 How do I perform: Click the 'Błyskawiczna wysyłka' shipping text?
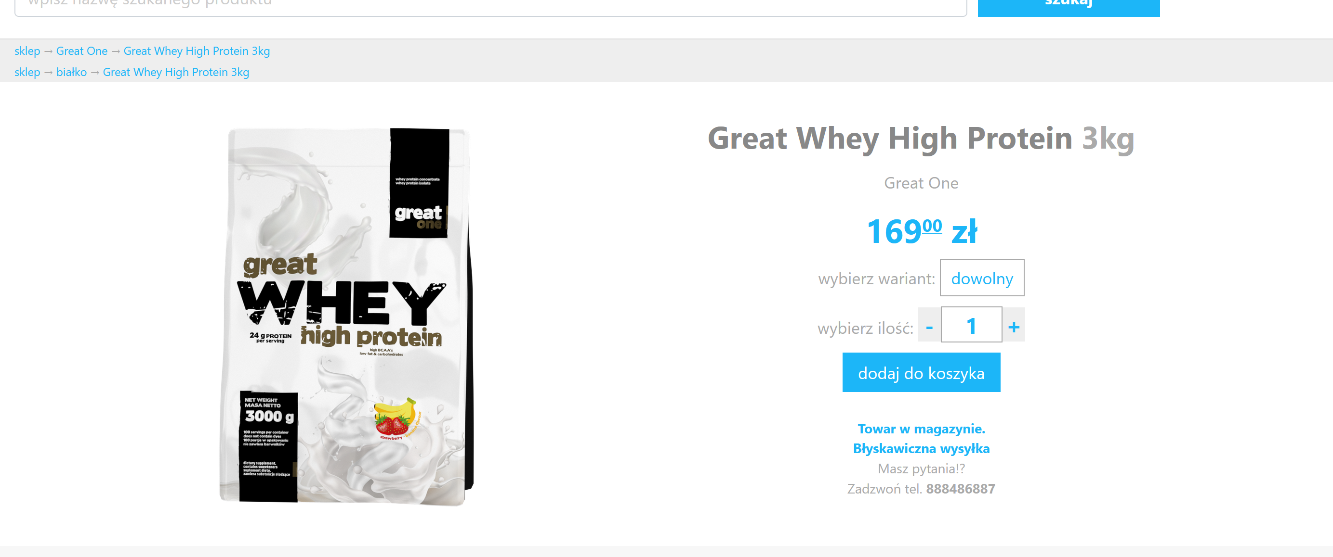click(921, 448)
